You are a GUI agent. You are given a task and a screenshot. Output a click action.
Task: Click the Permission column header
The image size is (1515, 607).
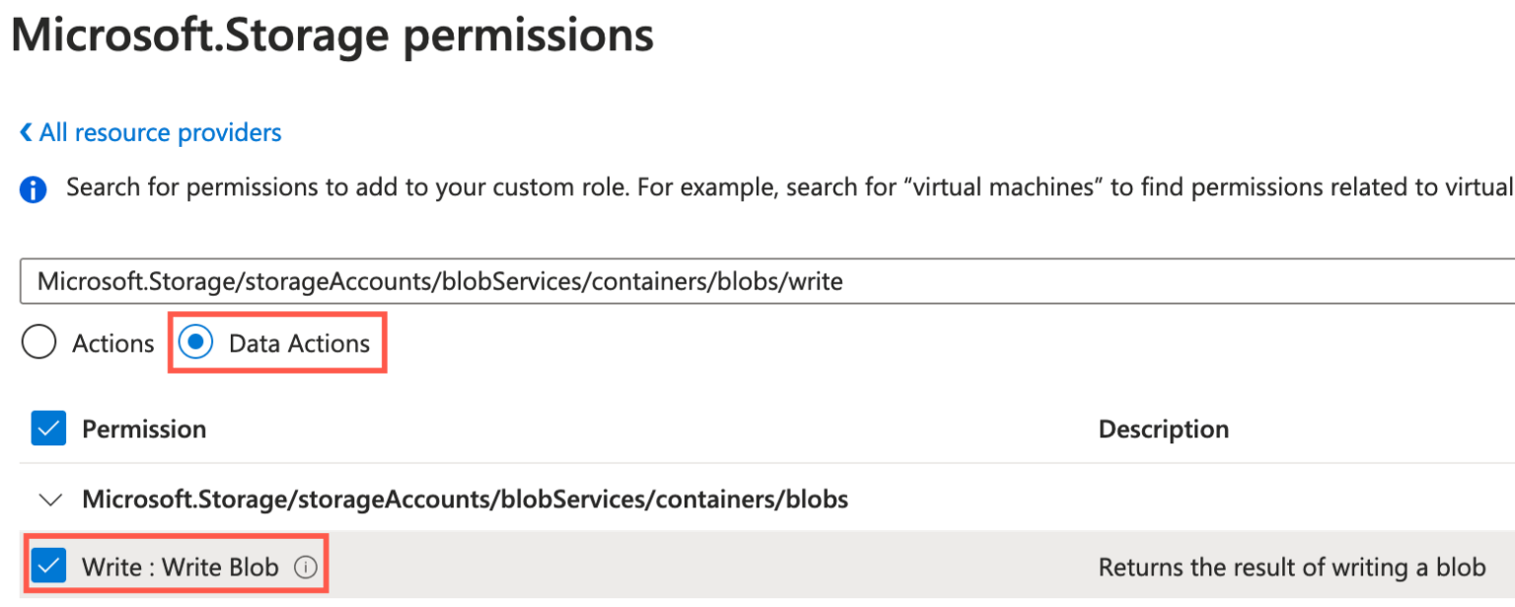144,429
